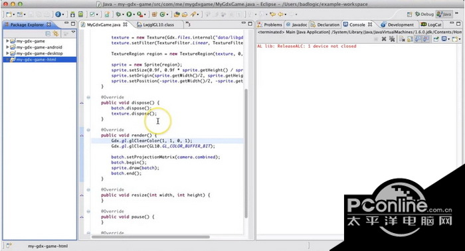Image resolution: width=465 pixels, height=251 pixels.
Task: Open the Run button dropdown arrow
Action: [x=134, y=15]
